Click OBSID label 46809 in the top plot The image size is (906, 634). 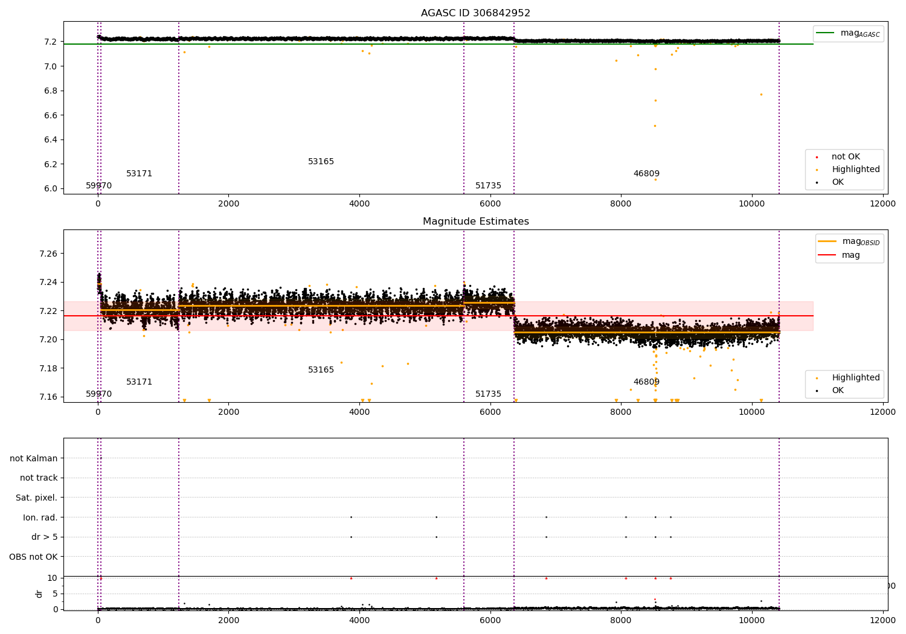646,174
